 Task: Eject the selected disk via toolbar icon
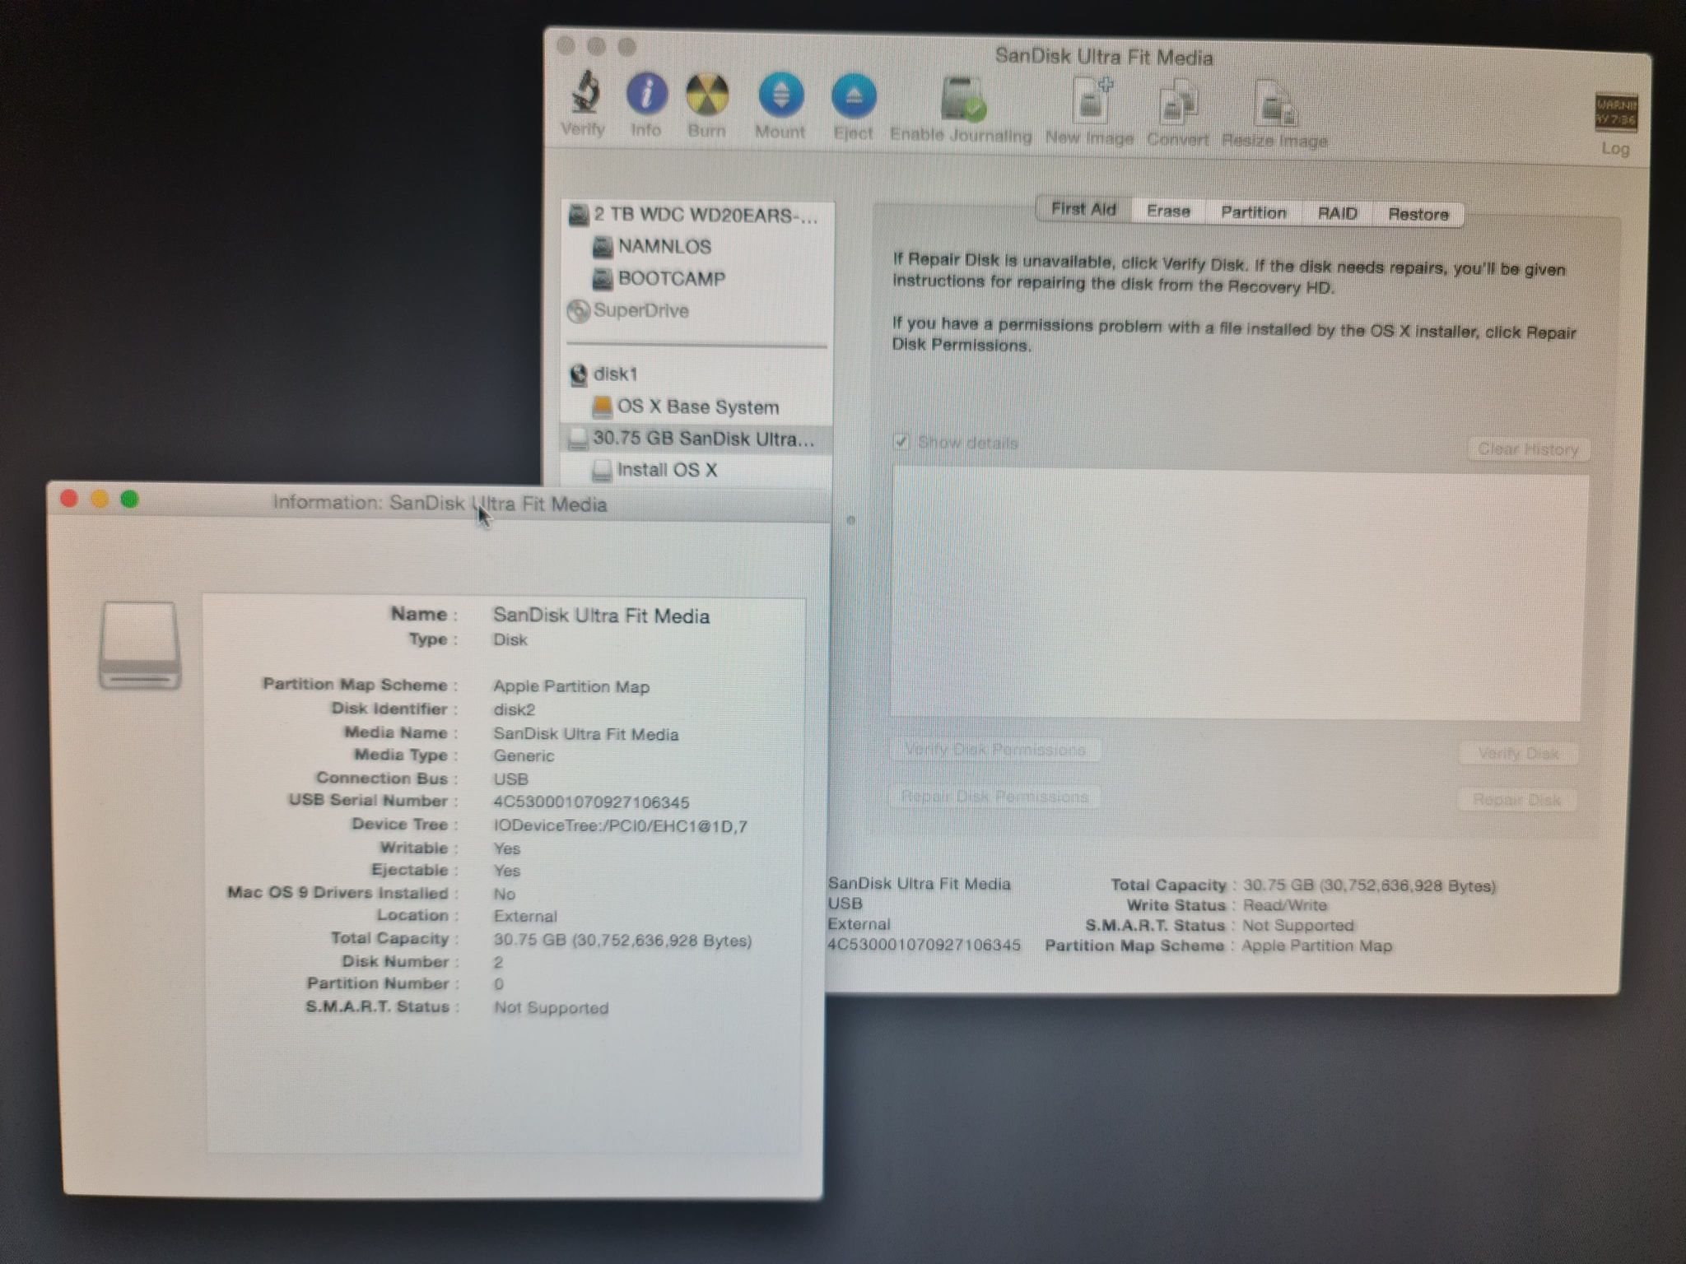pos(852,97)
